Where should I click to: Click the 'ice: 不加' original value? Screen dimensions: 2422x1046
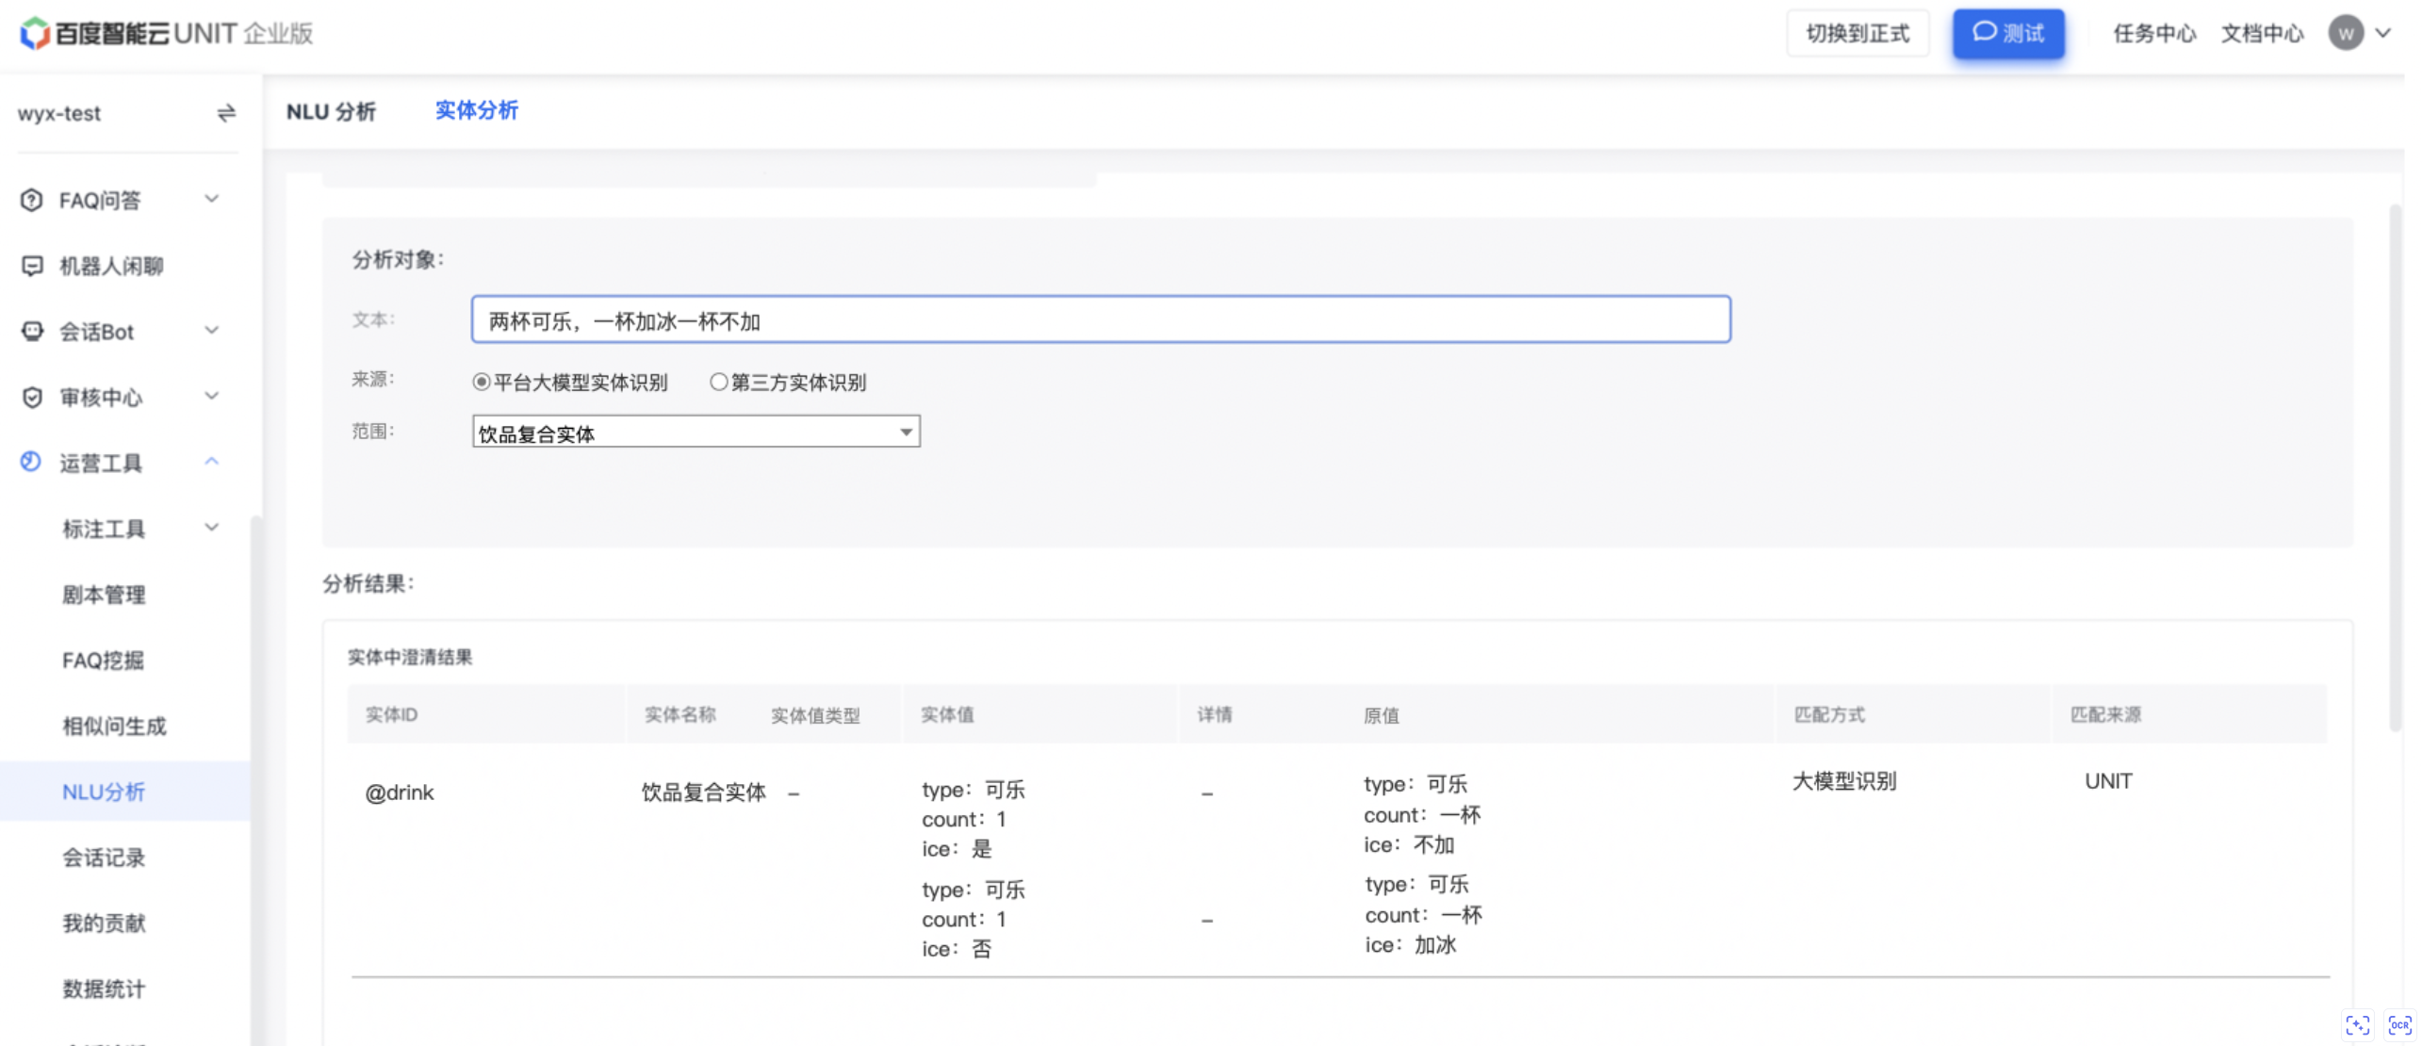tap(1409, 845)
